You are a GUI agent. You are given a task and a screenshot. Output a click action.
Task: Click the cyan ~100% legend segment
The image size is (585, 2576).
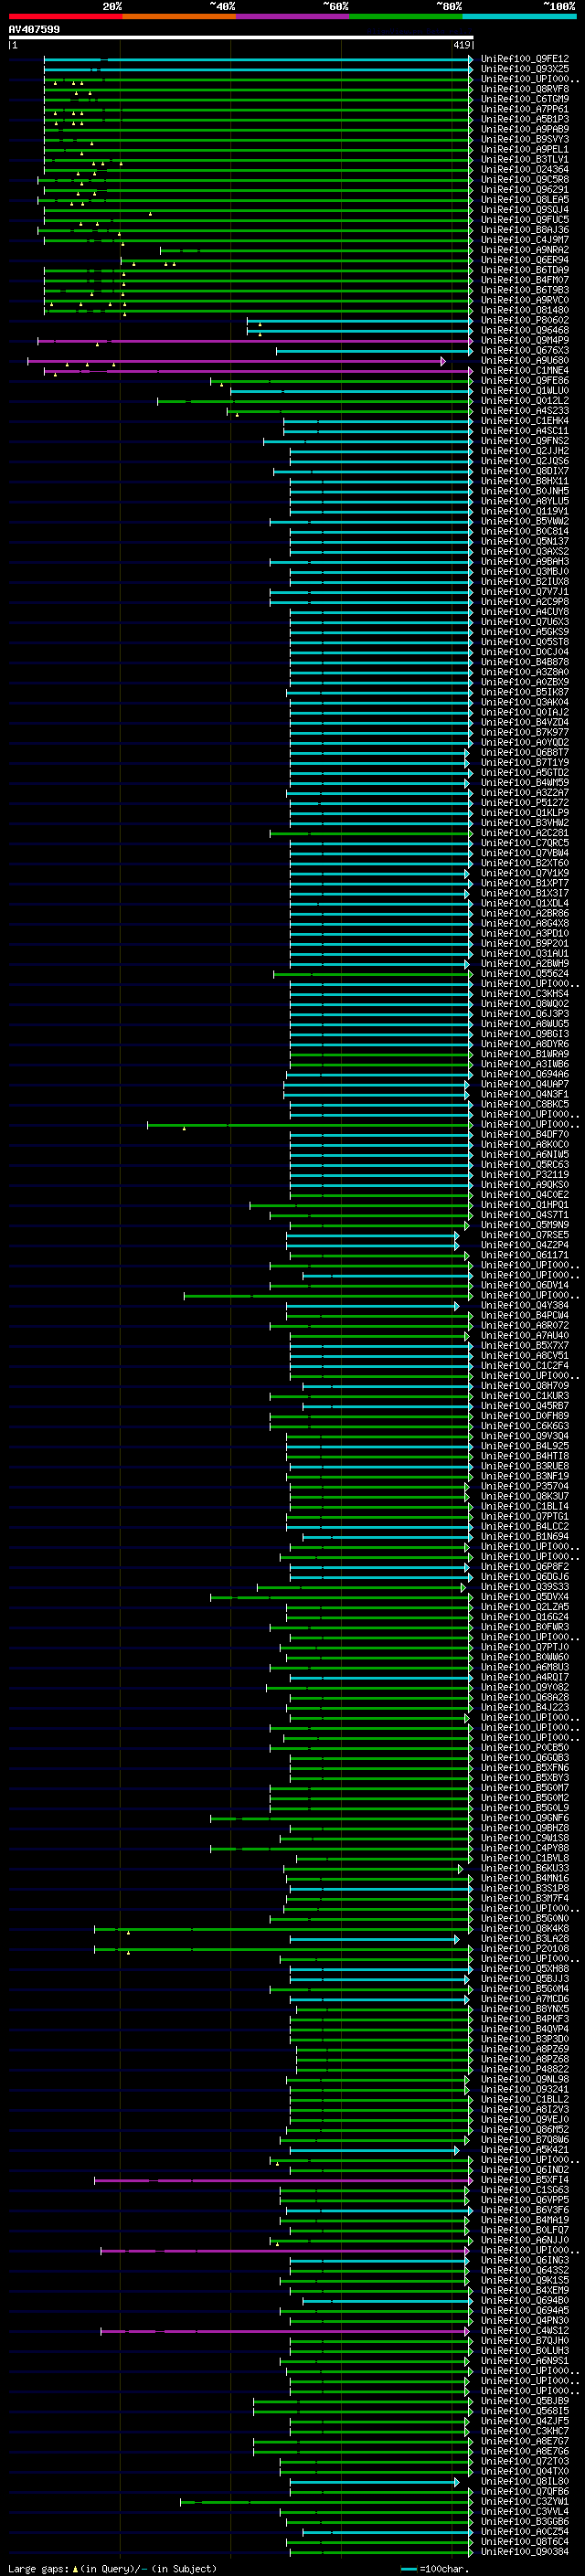click(519, 17)
